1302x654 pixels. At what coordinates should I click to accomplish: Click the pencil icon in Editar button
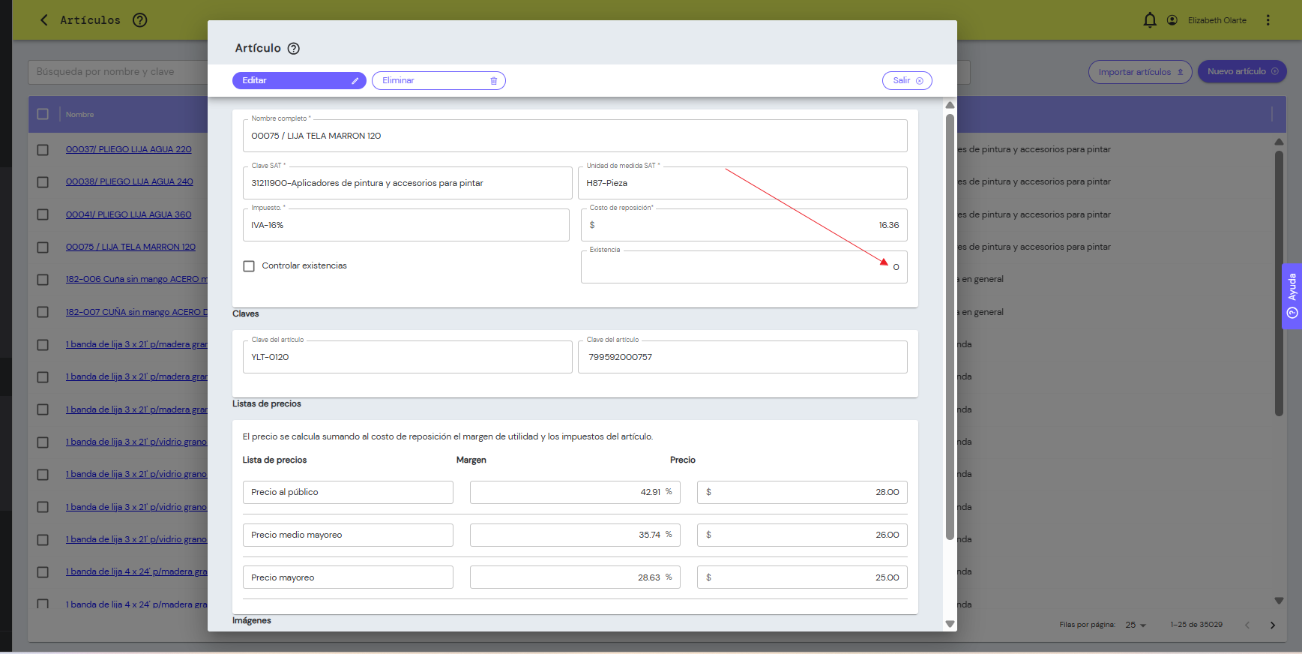(x=355, y=81)
